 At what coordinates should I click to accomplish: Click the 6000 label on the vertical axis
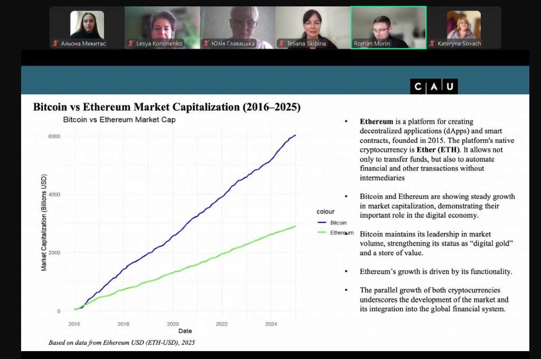coord(54,137)
